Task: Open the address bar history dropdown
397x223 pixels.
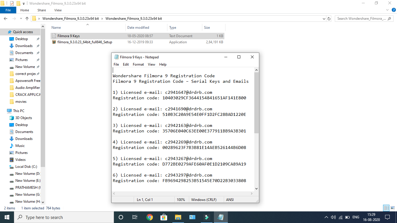Action: (324, 18)
